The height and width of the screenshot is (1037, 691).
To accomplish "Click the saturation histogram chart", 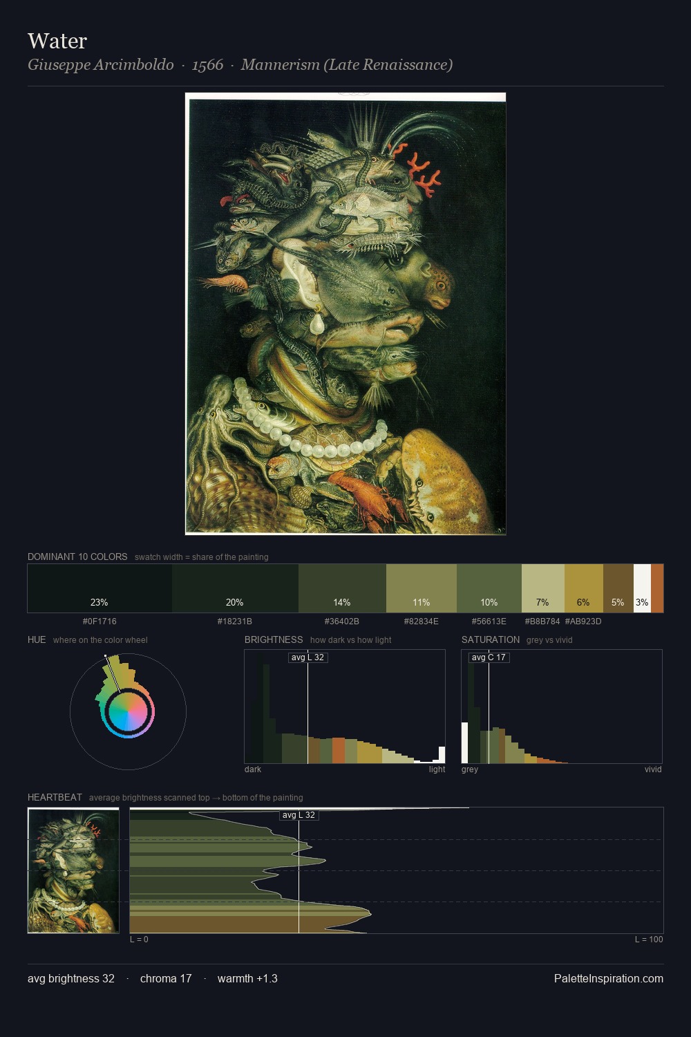I will point(562,707).
